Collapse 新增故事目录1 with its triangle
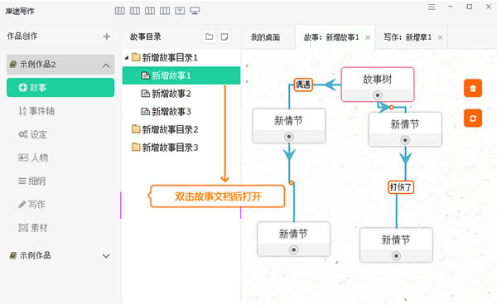 tap(127, 58)
